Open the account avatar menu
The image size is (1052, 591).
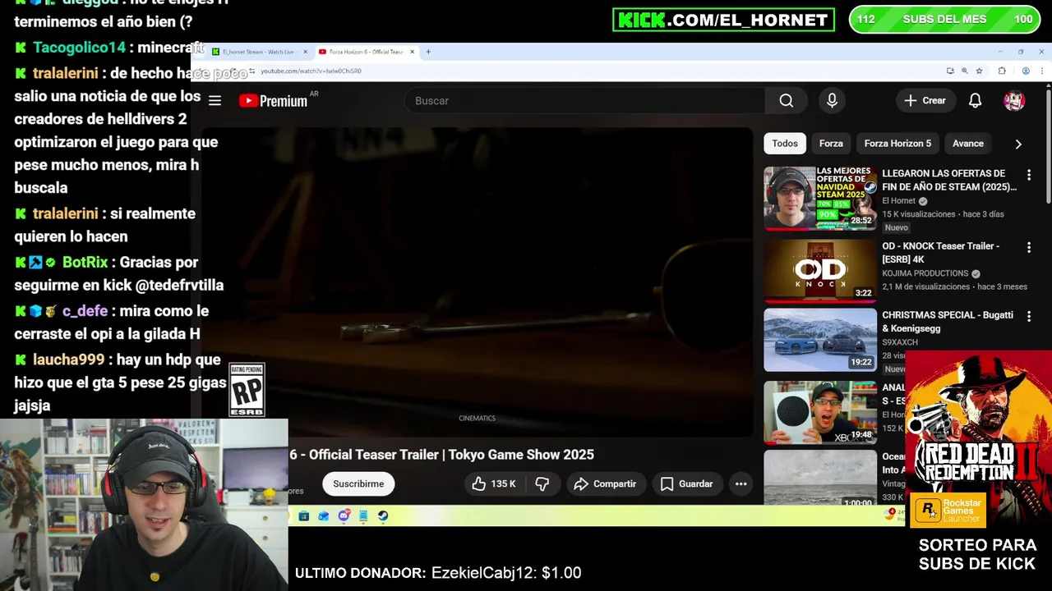[1014, 100]
